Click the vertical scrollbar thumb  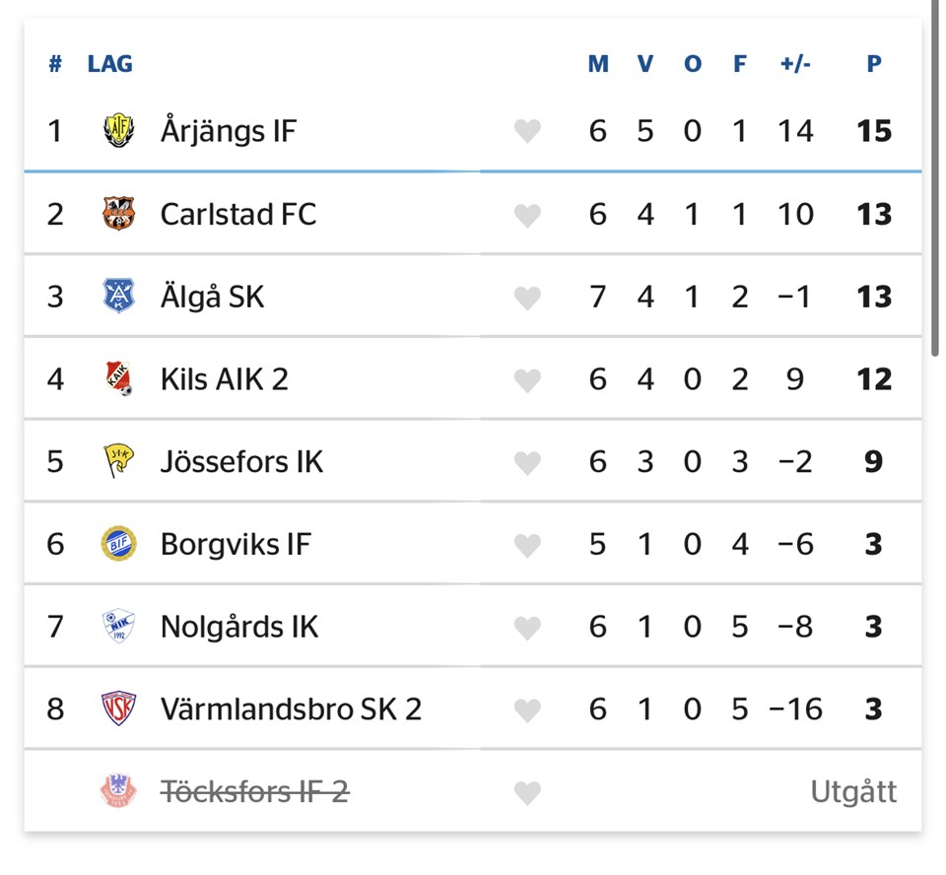934,178
